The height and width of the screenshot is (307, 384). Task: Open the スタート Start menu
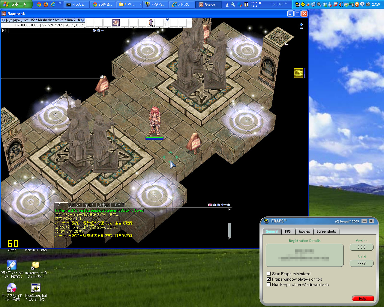[16, 4]
